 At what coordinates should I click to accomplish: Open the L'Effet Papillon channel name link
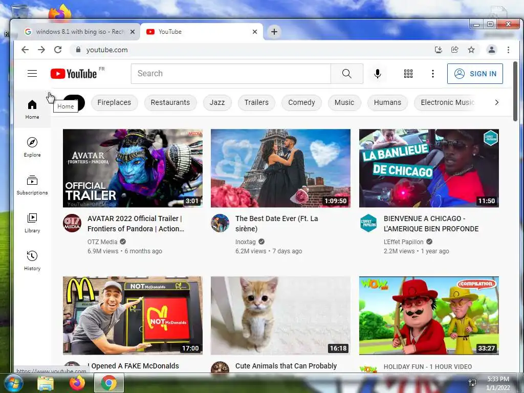click(x=403, y=242)
